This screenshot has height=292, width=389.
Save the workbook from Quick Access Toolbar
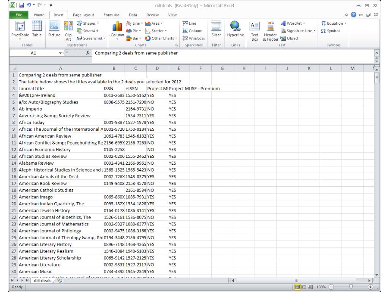pos(21,5)
